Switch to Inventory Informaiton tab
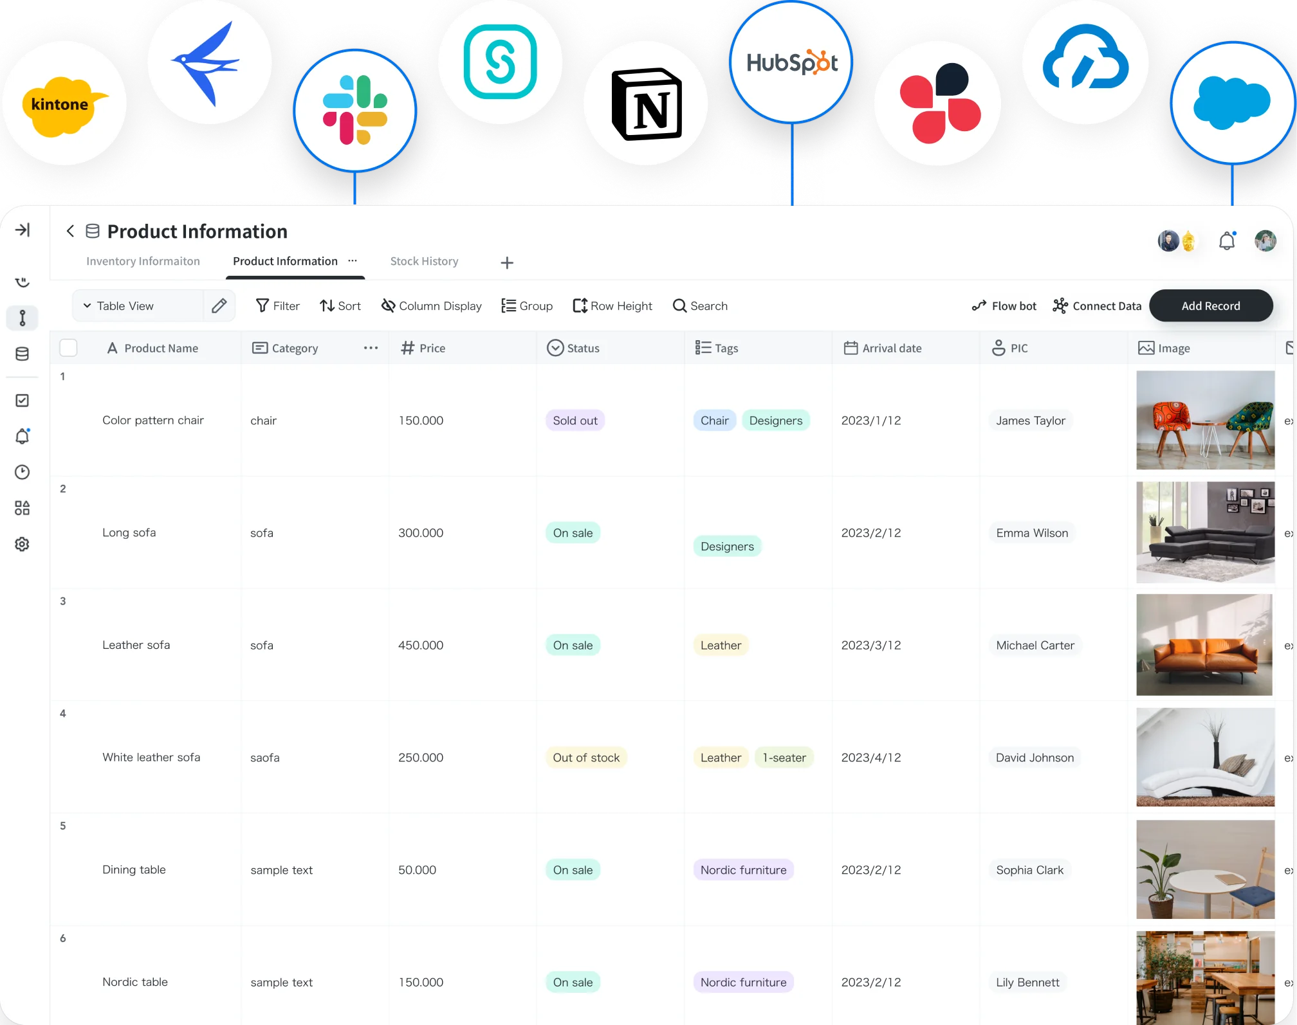The width and height of the screenshot is (1297, 1025). coord(143,261)
